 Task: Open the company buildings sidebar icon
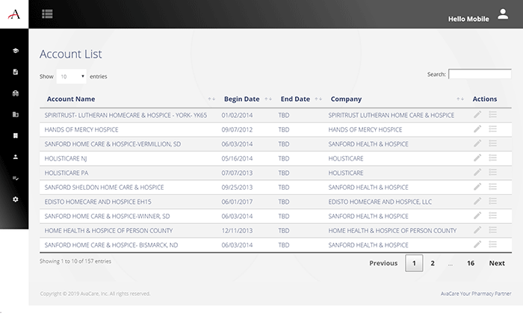click(x=16, y=114)
